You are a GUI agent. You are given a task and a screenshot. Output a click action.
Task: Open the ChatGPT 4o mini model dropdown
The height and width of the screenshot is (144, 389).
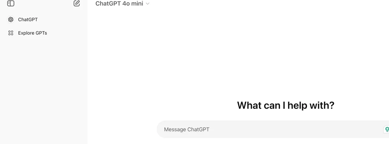point(122,4)
